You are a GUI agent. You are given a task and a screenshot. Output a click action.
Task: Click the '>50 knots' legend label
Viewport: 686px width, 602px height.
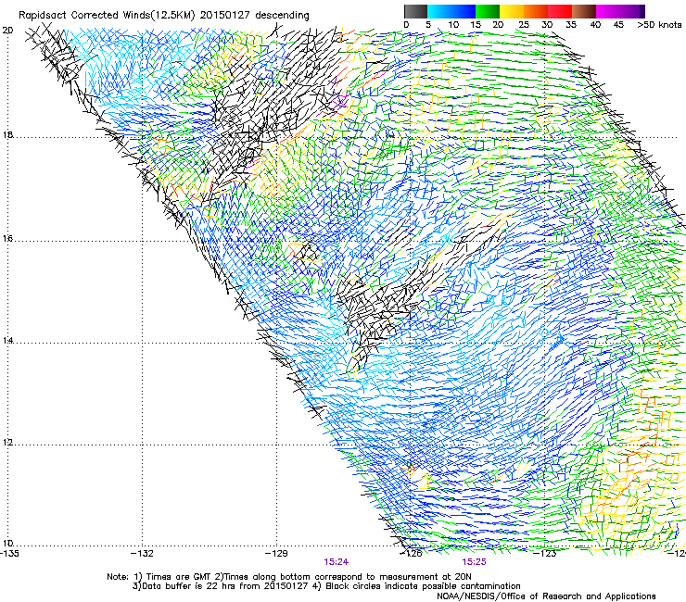(659, 25)
